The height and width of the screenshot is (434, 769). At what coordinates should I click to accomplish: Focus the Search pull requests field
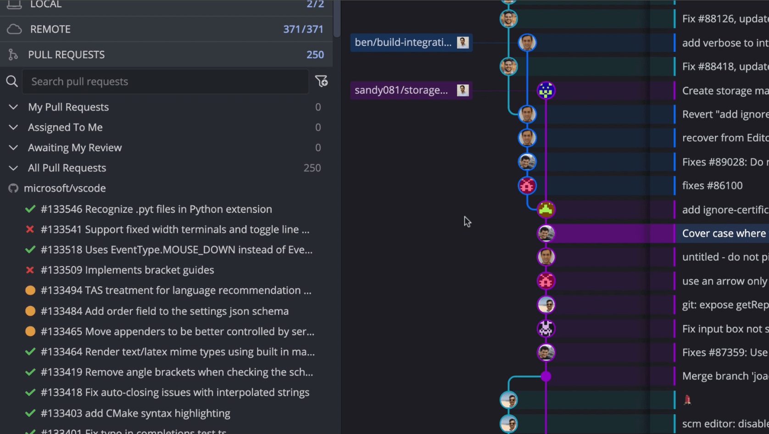point(165,82)
